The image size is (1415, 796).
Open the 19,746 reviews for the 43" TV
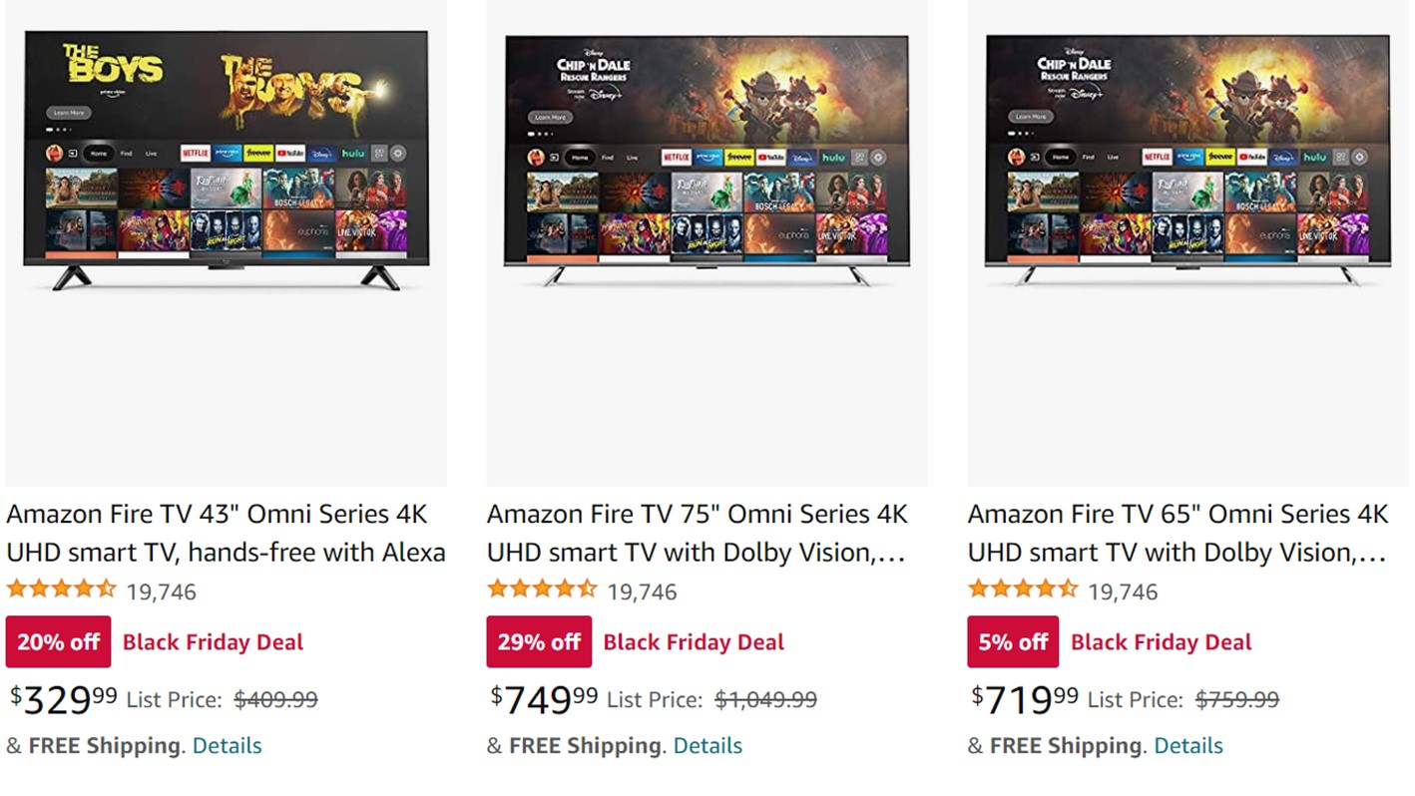162,592
